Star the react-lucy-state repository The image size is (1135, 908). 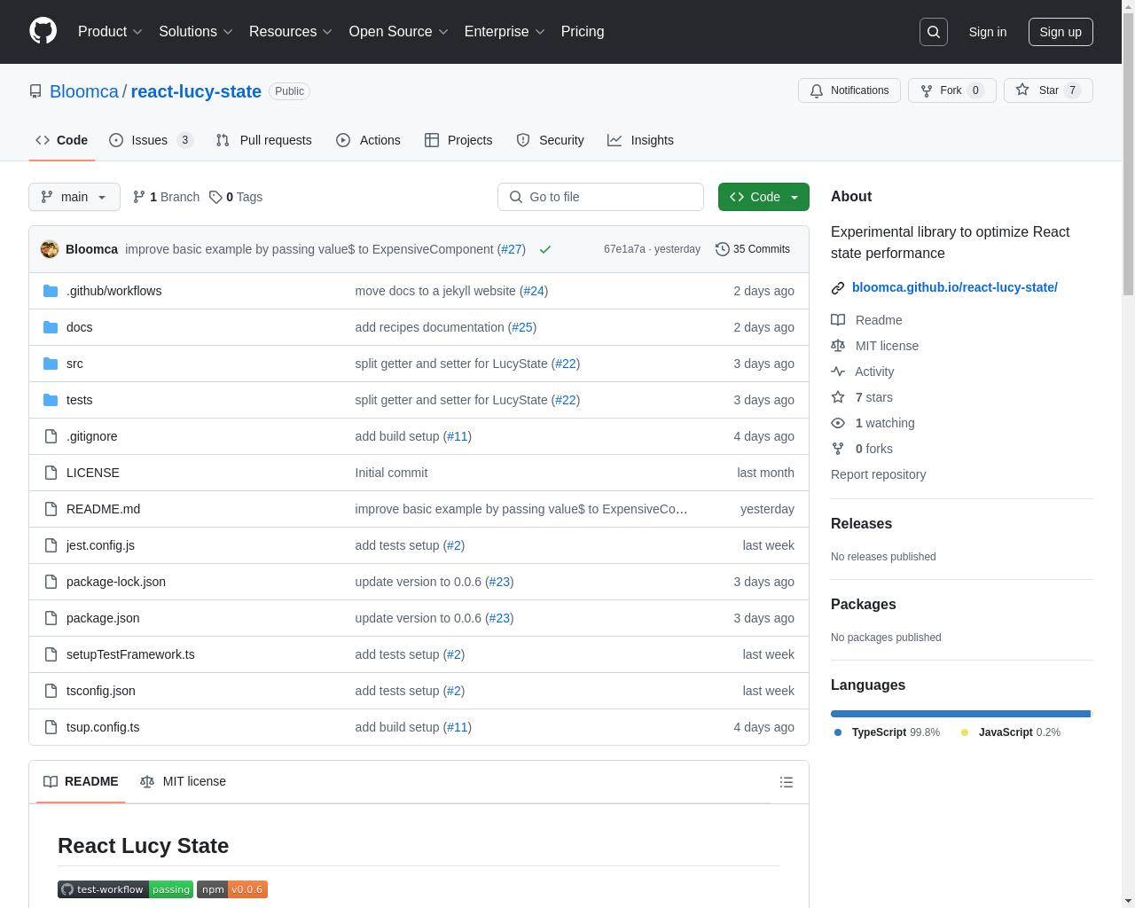tap(1048, 90)
